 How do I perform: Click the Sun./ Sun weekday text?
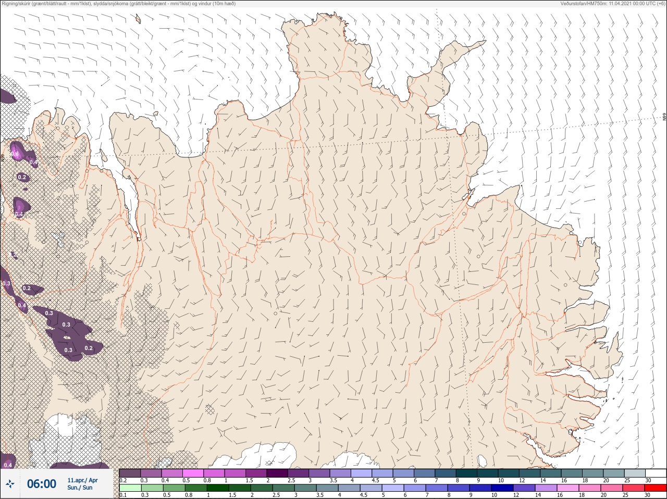80,488
